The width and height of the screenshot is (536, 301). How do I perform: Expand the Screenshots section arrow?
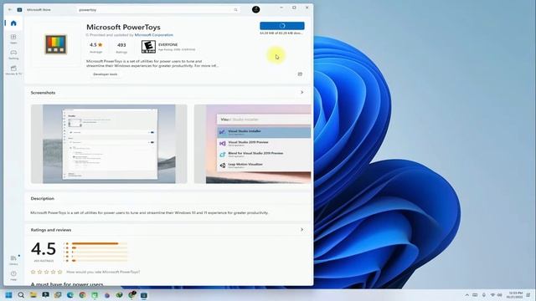tap(301, 93)
